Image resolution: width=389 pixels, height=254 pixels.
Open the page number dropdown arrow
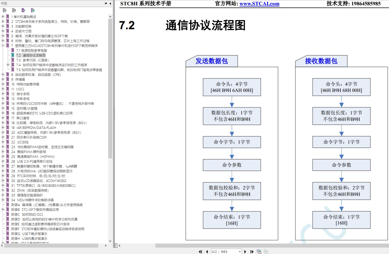click(x=240, y=252)
